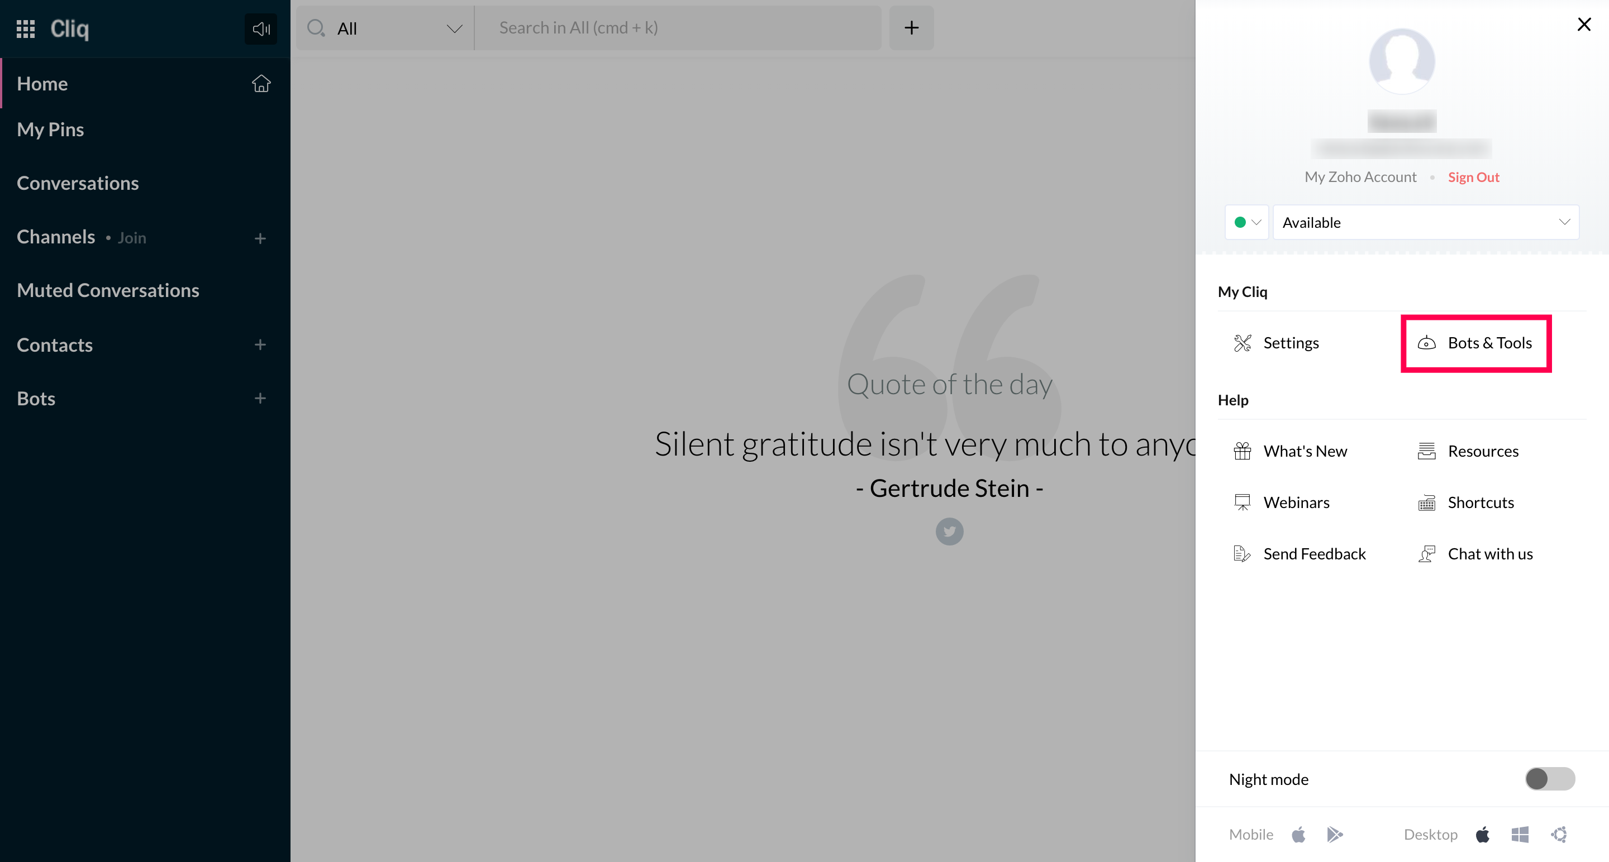Open What's New label
This screenshot has width=1609, height=862.
coord(1305,451)
